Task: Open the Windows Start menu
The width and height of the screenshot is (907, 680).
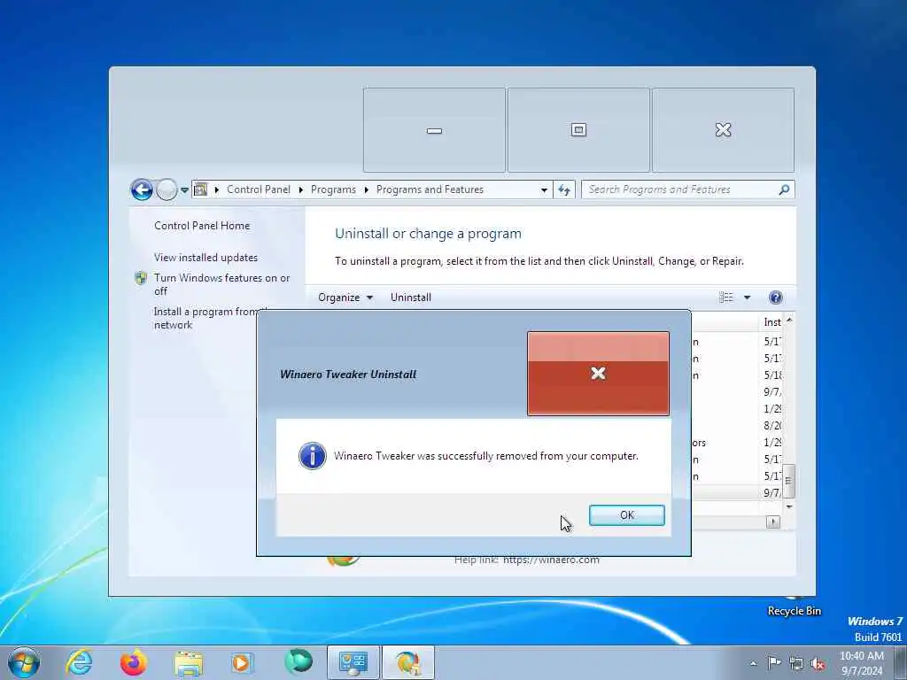Action: pyautogui.click(x=24, y=662)
